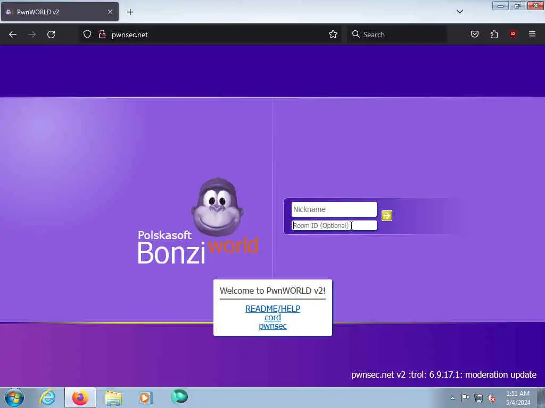The width and height of the screenshot is (545, 408).
Task: Show hidden system tray icons
Action: 452,398
